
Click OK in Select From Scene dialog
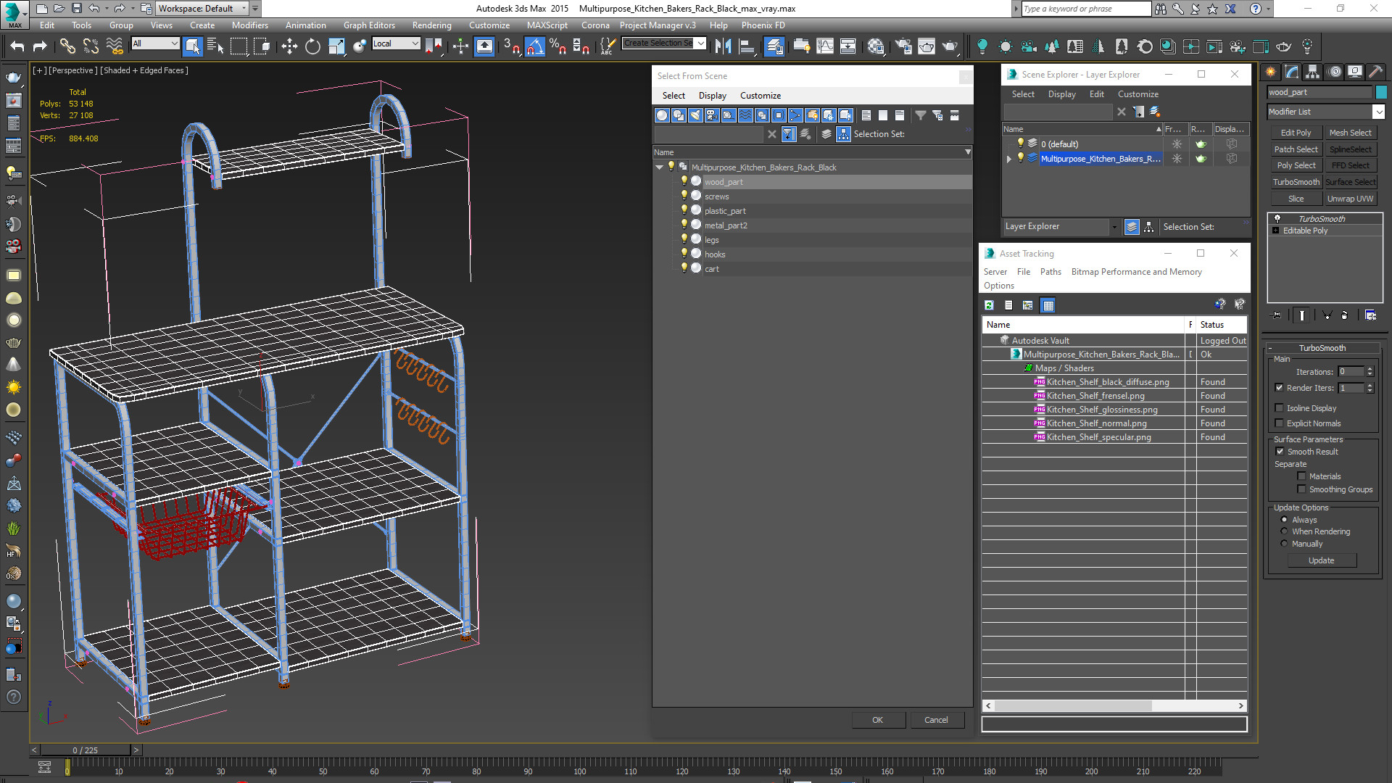(x=877, y=720)
